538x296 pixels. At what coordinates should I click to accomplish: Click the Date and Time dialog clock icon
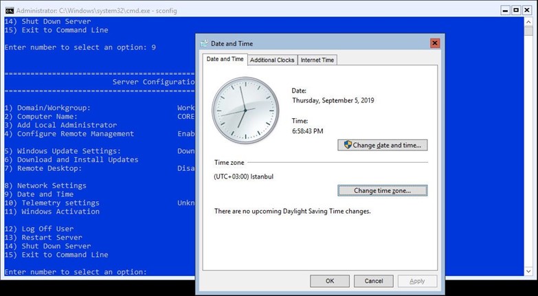pyautogui.click(x=204, y=43)
